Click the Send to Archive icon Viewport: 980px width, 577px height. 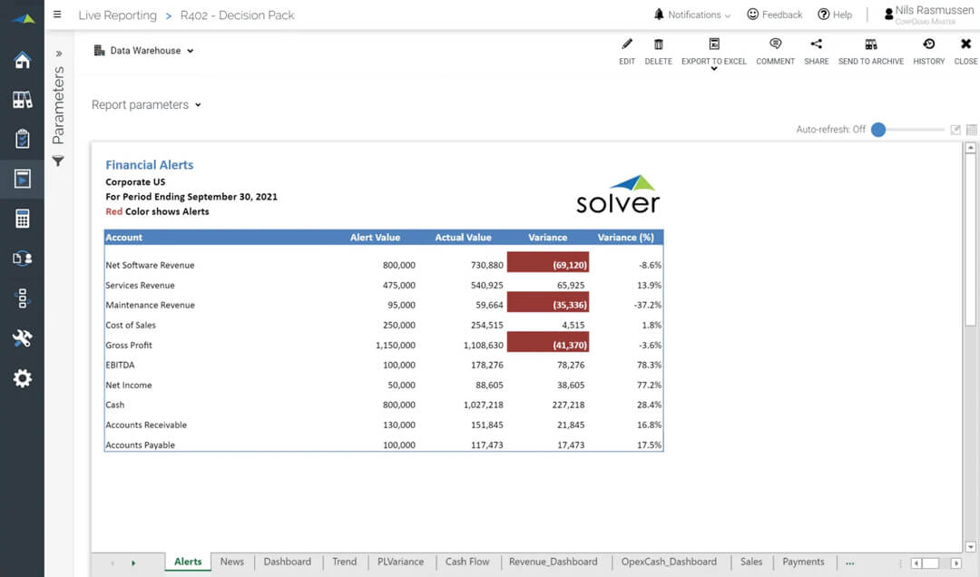pyautogui.click(x=870, y=44)
